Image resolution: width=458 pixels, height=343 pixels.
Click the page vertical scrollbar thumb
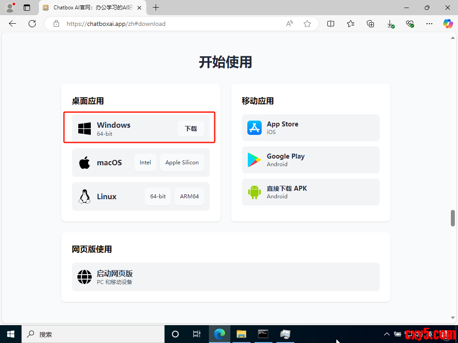(x=453, y=218)
